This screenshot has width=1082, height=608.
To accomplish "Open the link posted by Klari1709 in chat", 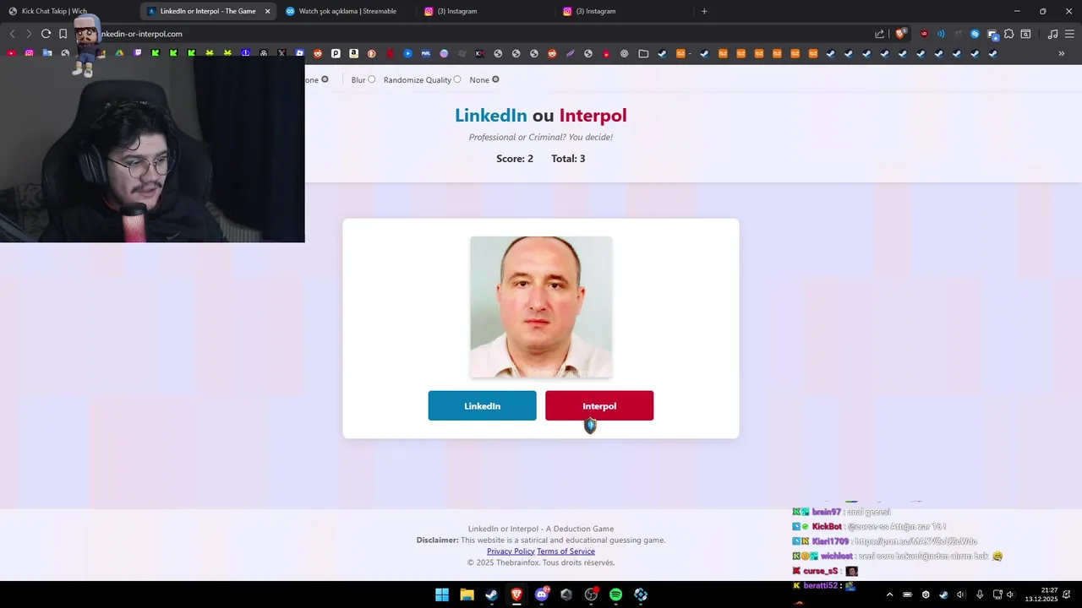I will [915, 541].
